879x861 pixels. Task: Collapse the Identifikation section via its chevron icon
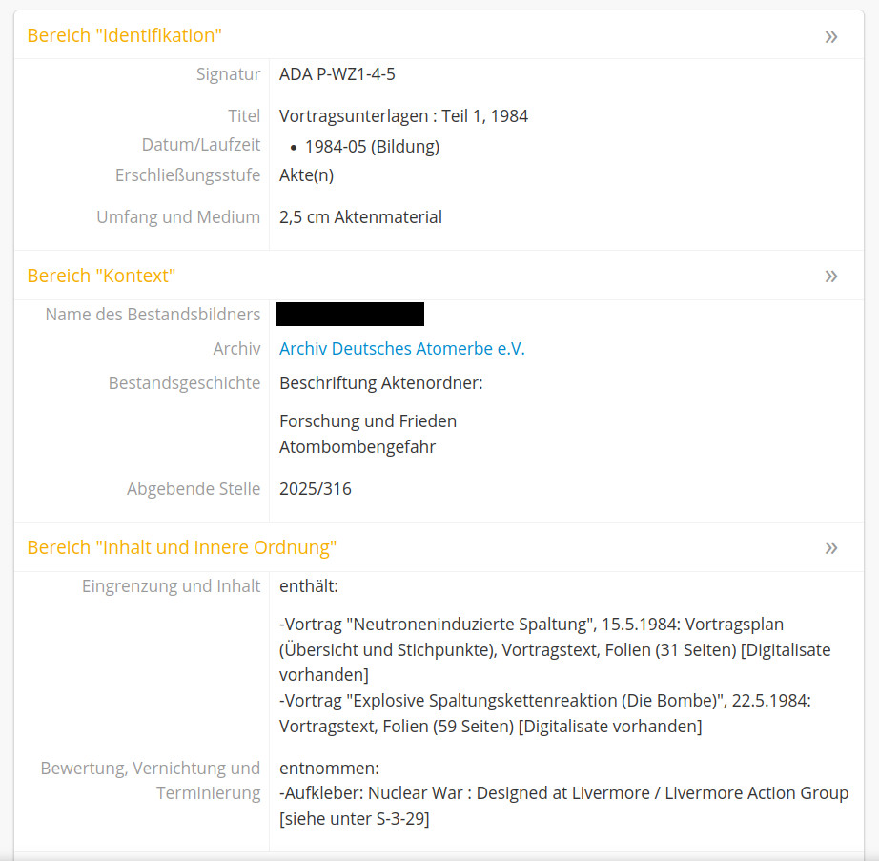[x=830, y=36]
